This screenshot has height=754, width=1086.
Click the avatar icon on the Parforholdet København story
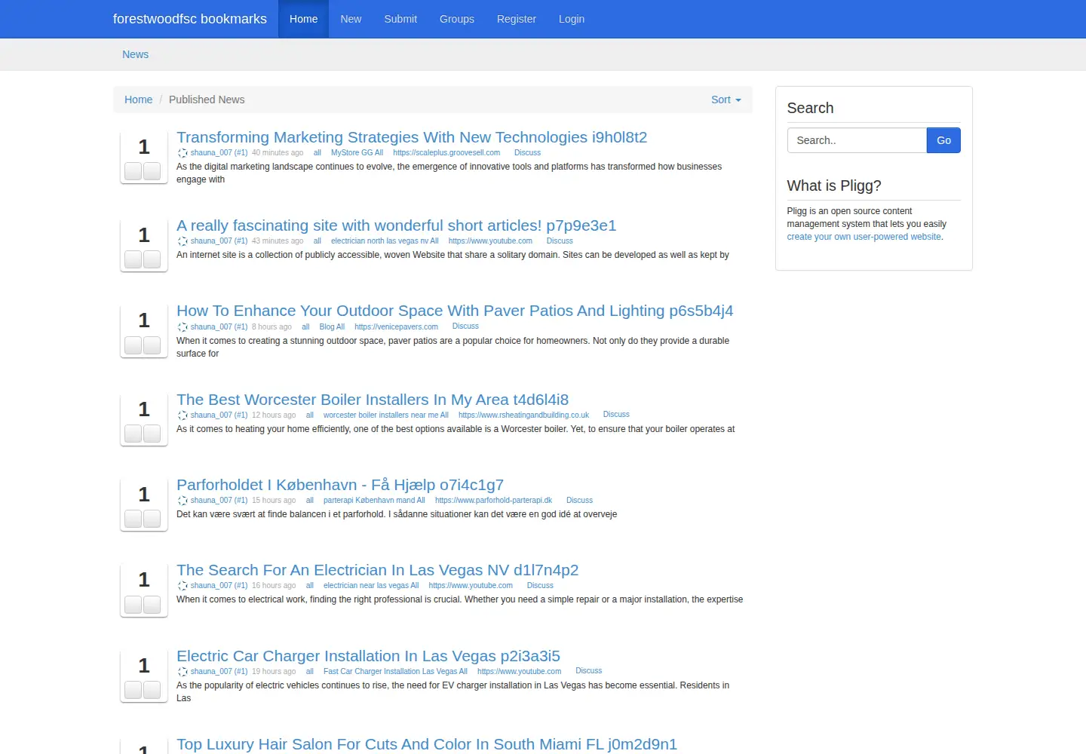tap(183, 501)
